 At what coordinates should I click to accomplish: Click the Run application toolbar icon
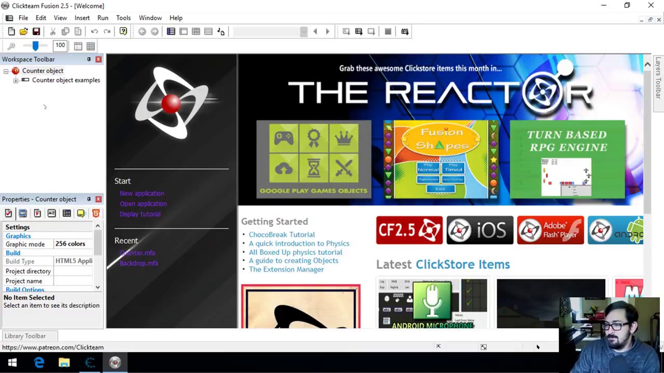(358, 32)
